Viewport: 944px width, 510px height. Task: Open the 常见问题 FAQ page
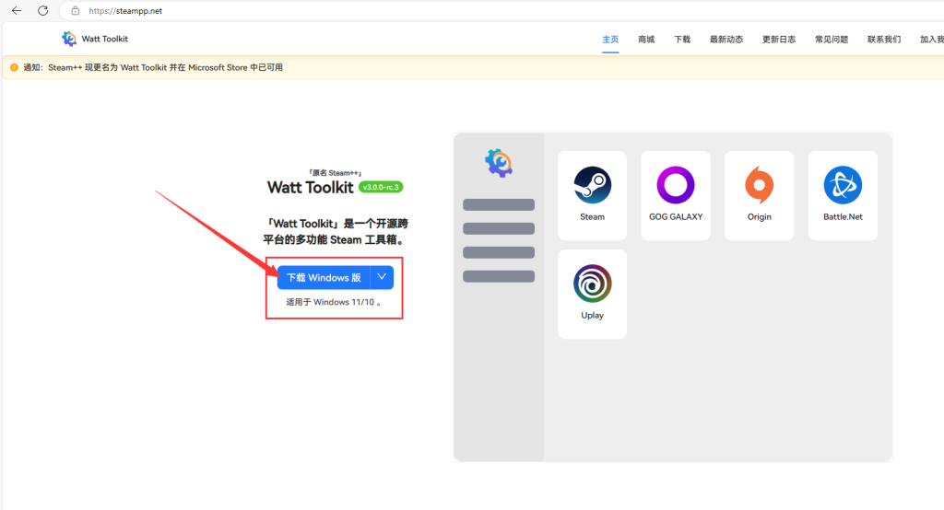pyautogui.click(x=832, y=40)
